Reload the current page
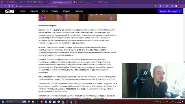Screen dimensions: 185x104 pos(9,6)
